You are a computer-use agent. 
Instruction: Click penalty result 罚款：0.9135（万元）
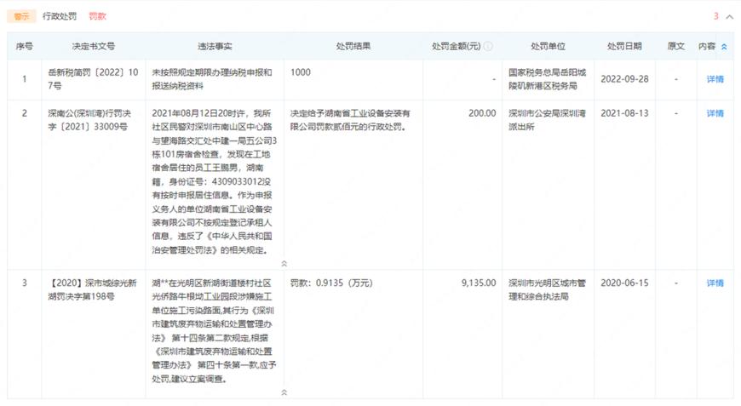pyautogui.click(x=331, y=283)
